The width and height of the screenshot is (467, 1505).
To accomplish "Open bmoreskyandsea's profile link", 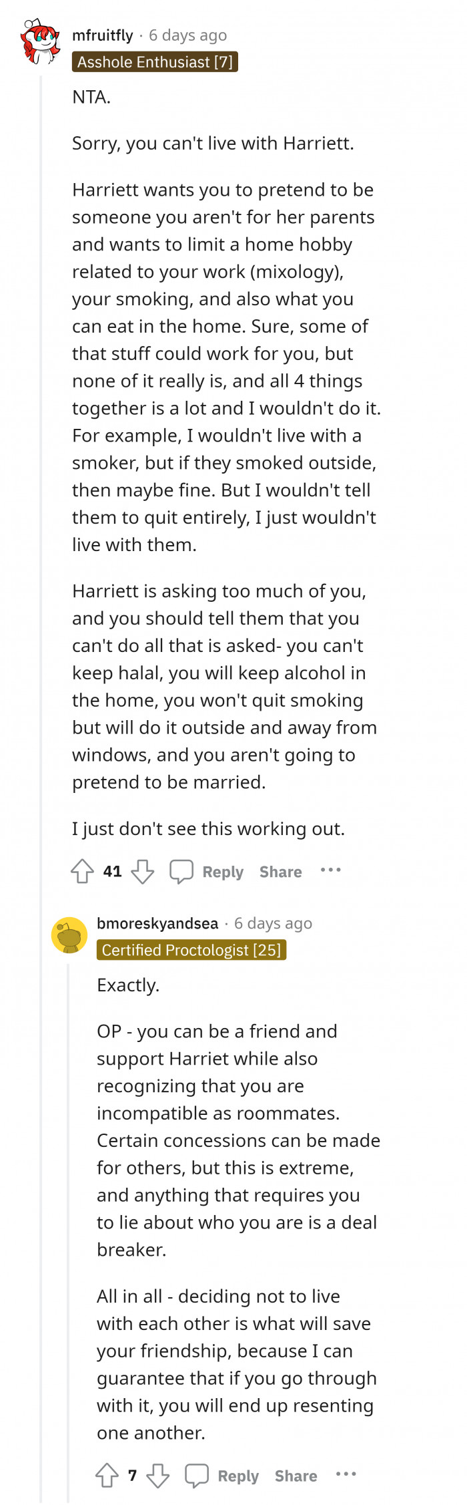I will [x=157, y=923].
